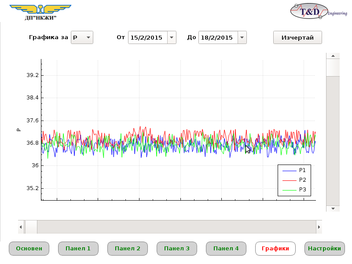Expand the 'От' start date picker arrow
The height and width of the screenshot is (264, 352).
point(172,37)
